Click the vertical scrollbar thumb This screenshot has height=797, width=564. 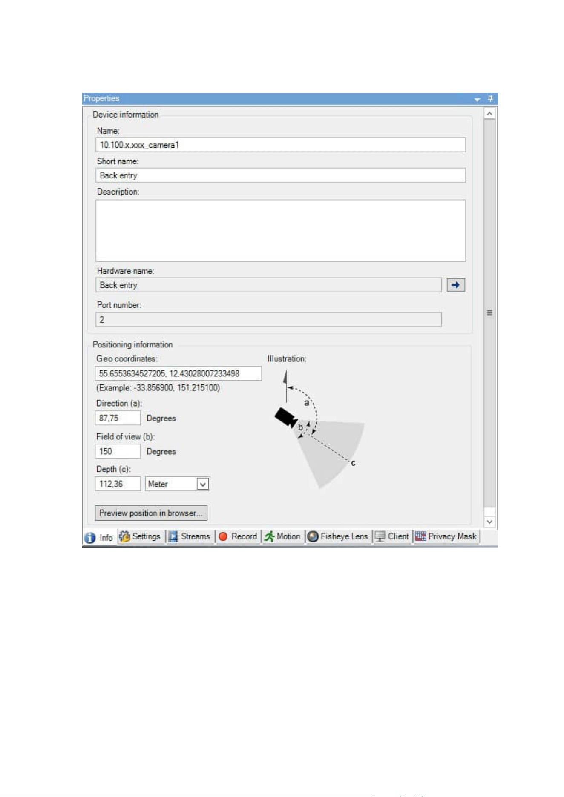tap(490, 313)
